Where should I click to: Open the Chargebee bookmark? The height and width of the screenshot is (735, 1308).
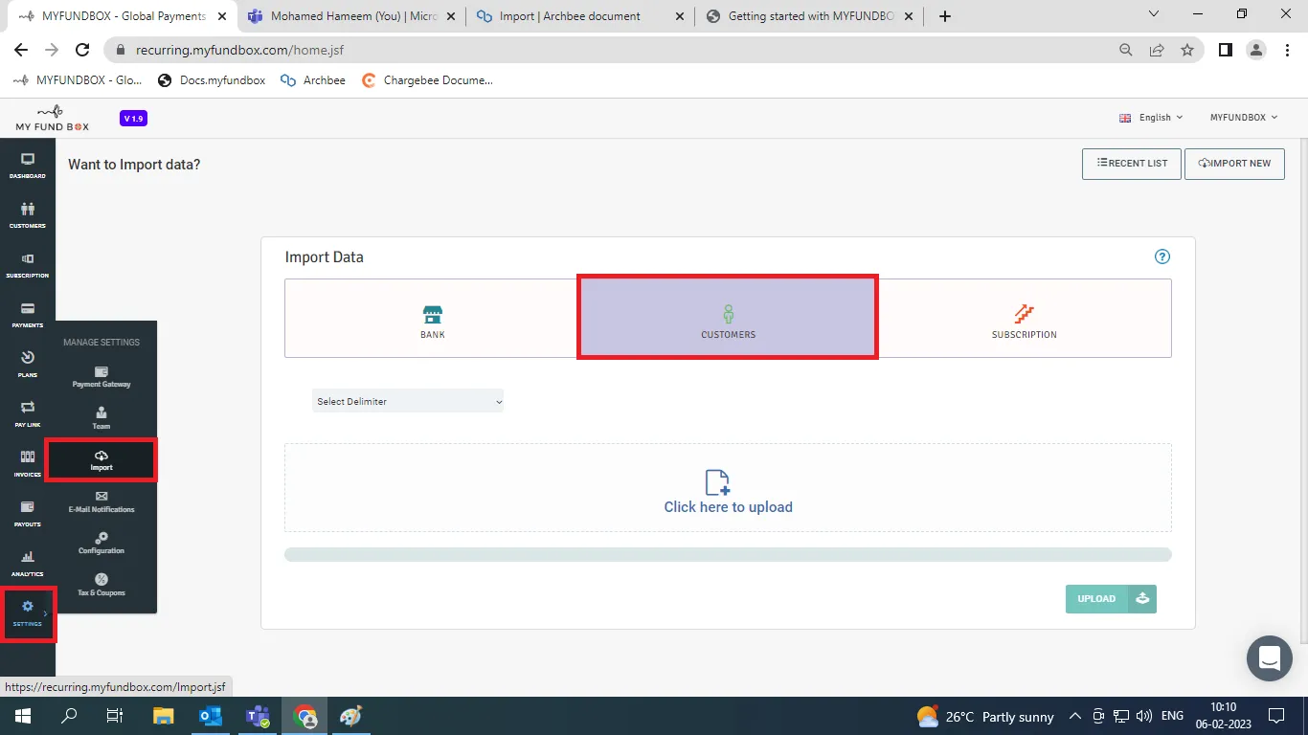pos(427,80)
